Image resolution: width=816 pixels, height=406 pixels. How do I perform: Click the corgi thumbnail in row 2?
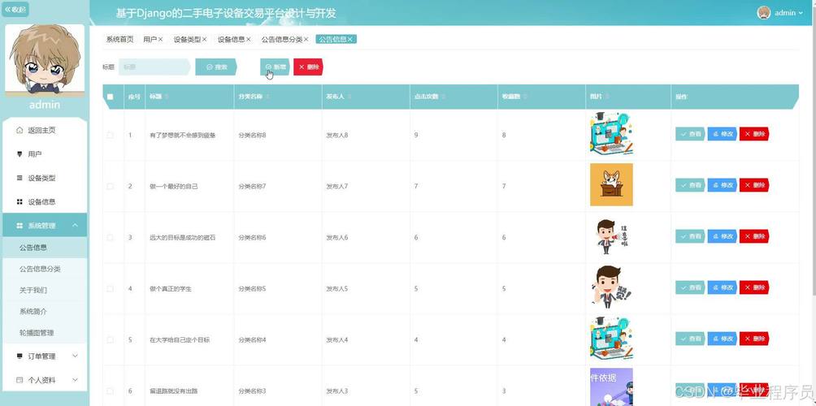pos(611,184)
